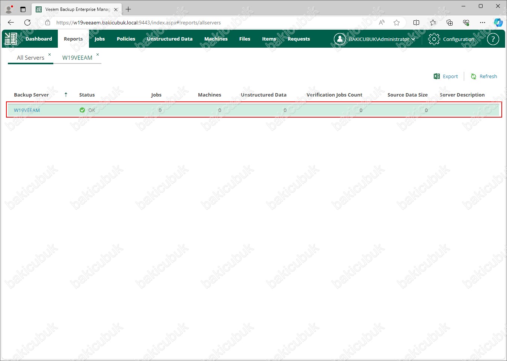Add page to favorites star
507x361 pixels.
pyautogui.click(x=397, y=23)
